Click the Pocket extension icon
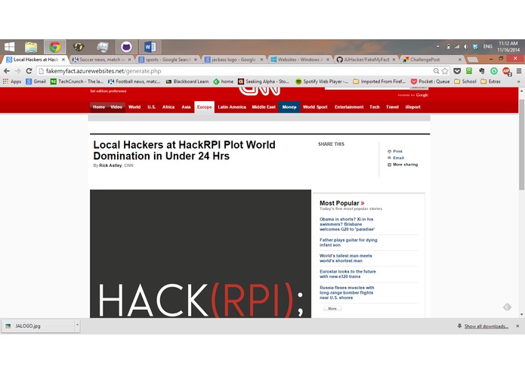The image size is (525, 373). click(x=457, y=71)
